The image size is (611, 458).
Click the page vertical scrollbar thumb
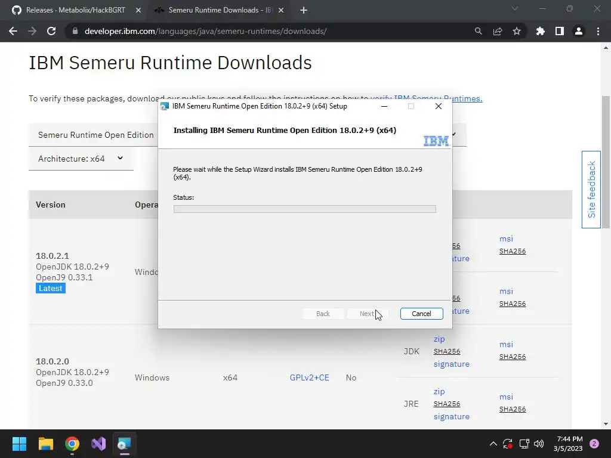point(606,162)
